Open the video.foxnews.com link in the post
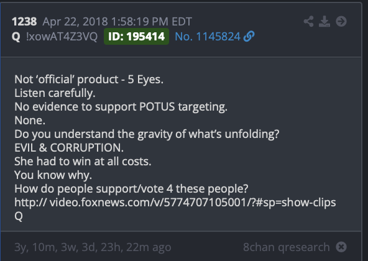The height and width of the screenshot is (261, 368). click(175, 203)
